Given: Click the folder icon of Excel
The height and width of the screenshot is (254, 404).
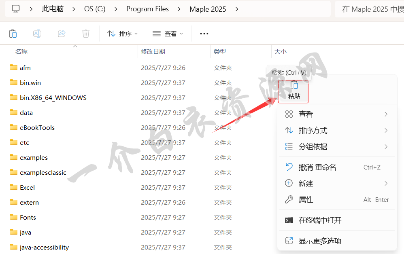Looking at the screenshot, I should [x=14, y=187].
